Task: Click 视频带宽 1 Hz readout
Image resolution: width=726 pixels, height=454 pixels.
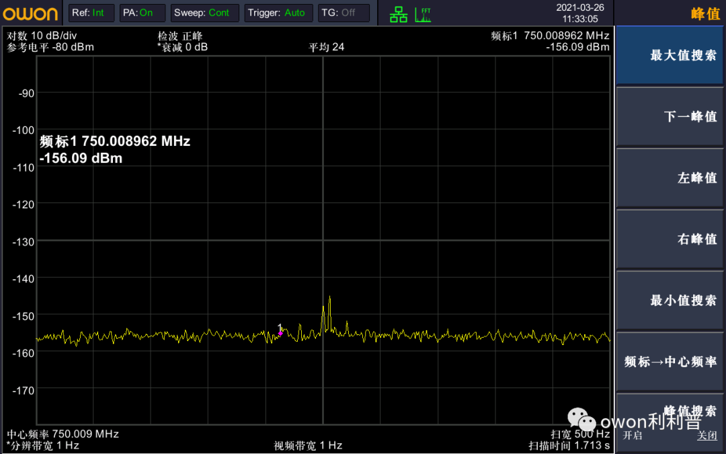Action: click(x=308, y=446)
